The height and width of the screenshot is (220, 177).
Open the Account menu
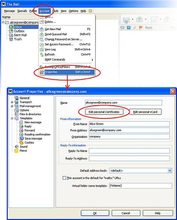click(45, 11)
